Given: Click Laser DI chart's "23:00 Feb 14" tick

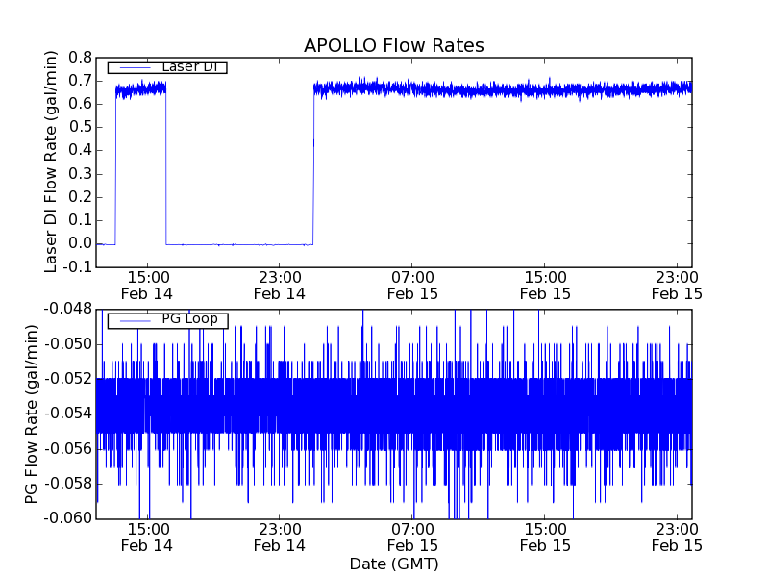Looking at the screenshot, I should (280, 286).
